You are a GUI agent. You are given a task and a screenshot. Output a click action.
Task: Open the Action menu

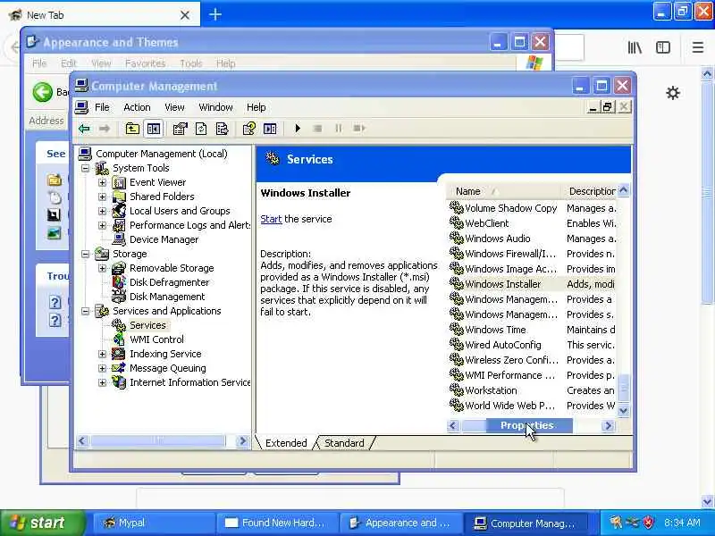point(137,107)
